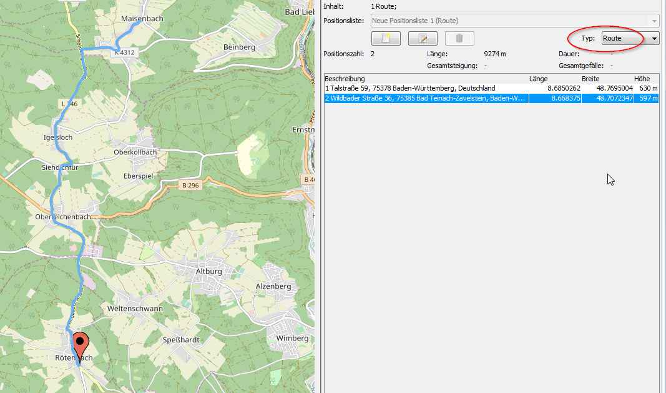Click the Höhe column header
This screenshot has height=393, width=666.
point(642,79)
